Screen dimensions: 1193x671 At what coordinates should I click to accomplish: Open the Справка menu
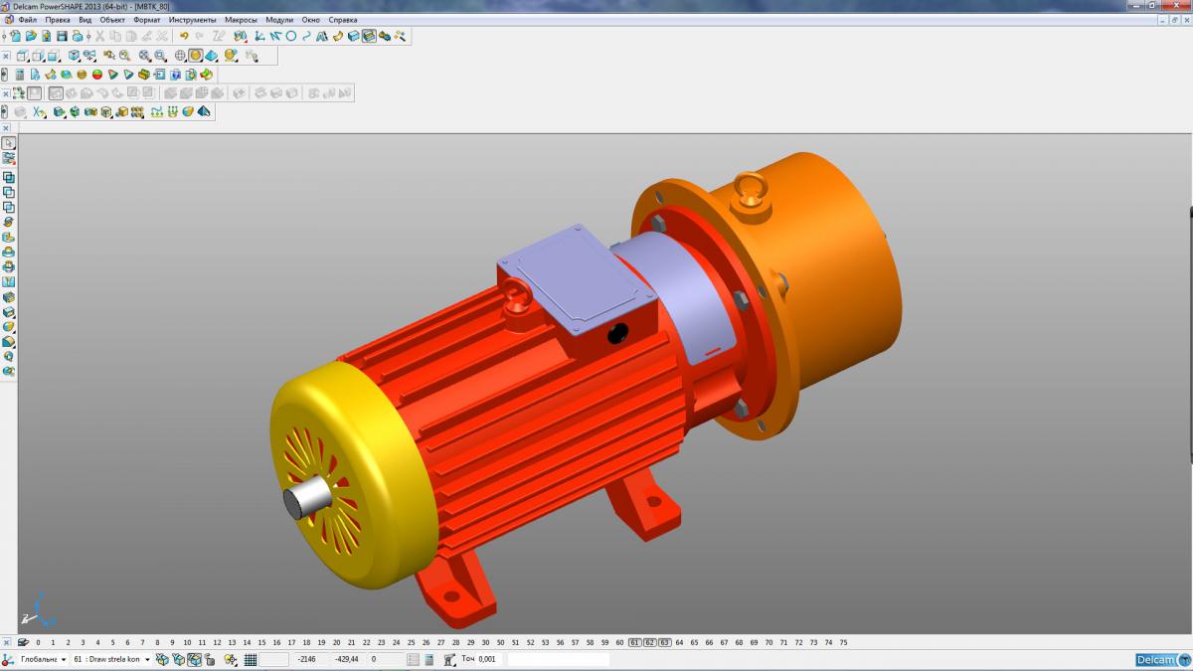coord(342,20)
